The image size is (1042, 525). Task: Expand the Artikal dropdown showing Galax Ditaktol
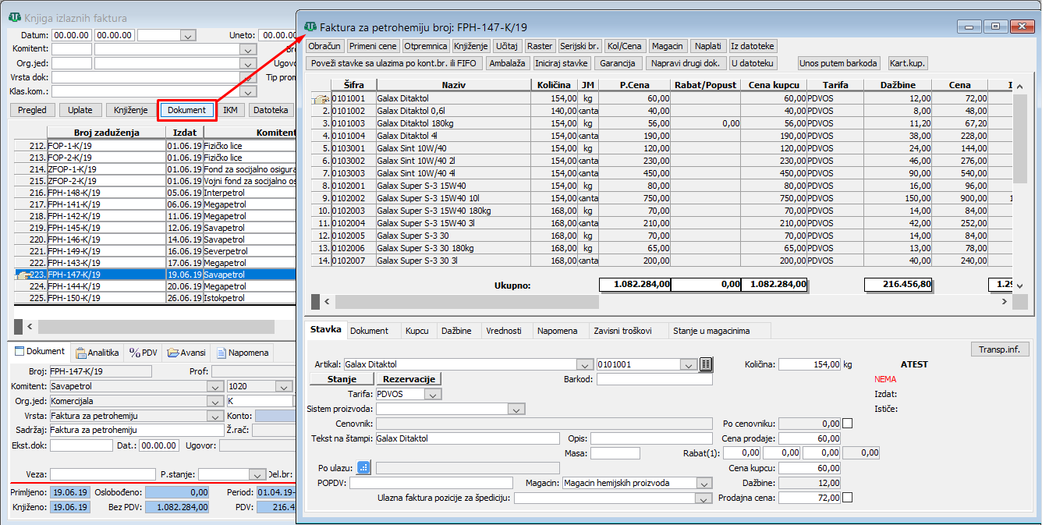pyautogui.click(x=584, y=364)
